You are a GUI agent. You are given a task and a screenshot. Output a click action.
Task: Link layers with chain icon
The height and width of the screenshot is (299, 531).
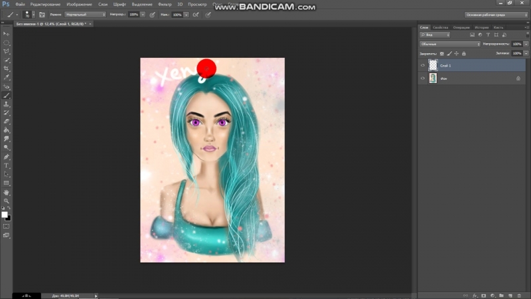[466, 296]
